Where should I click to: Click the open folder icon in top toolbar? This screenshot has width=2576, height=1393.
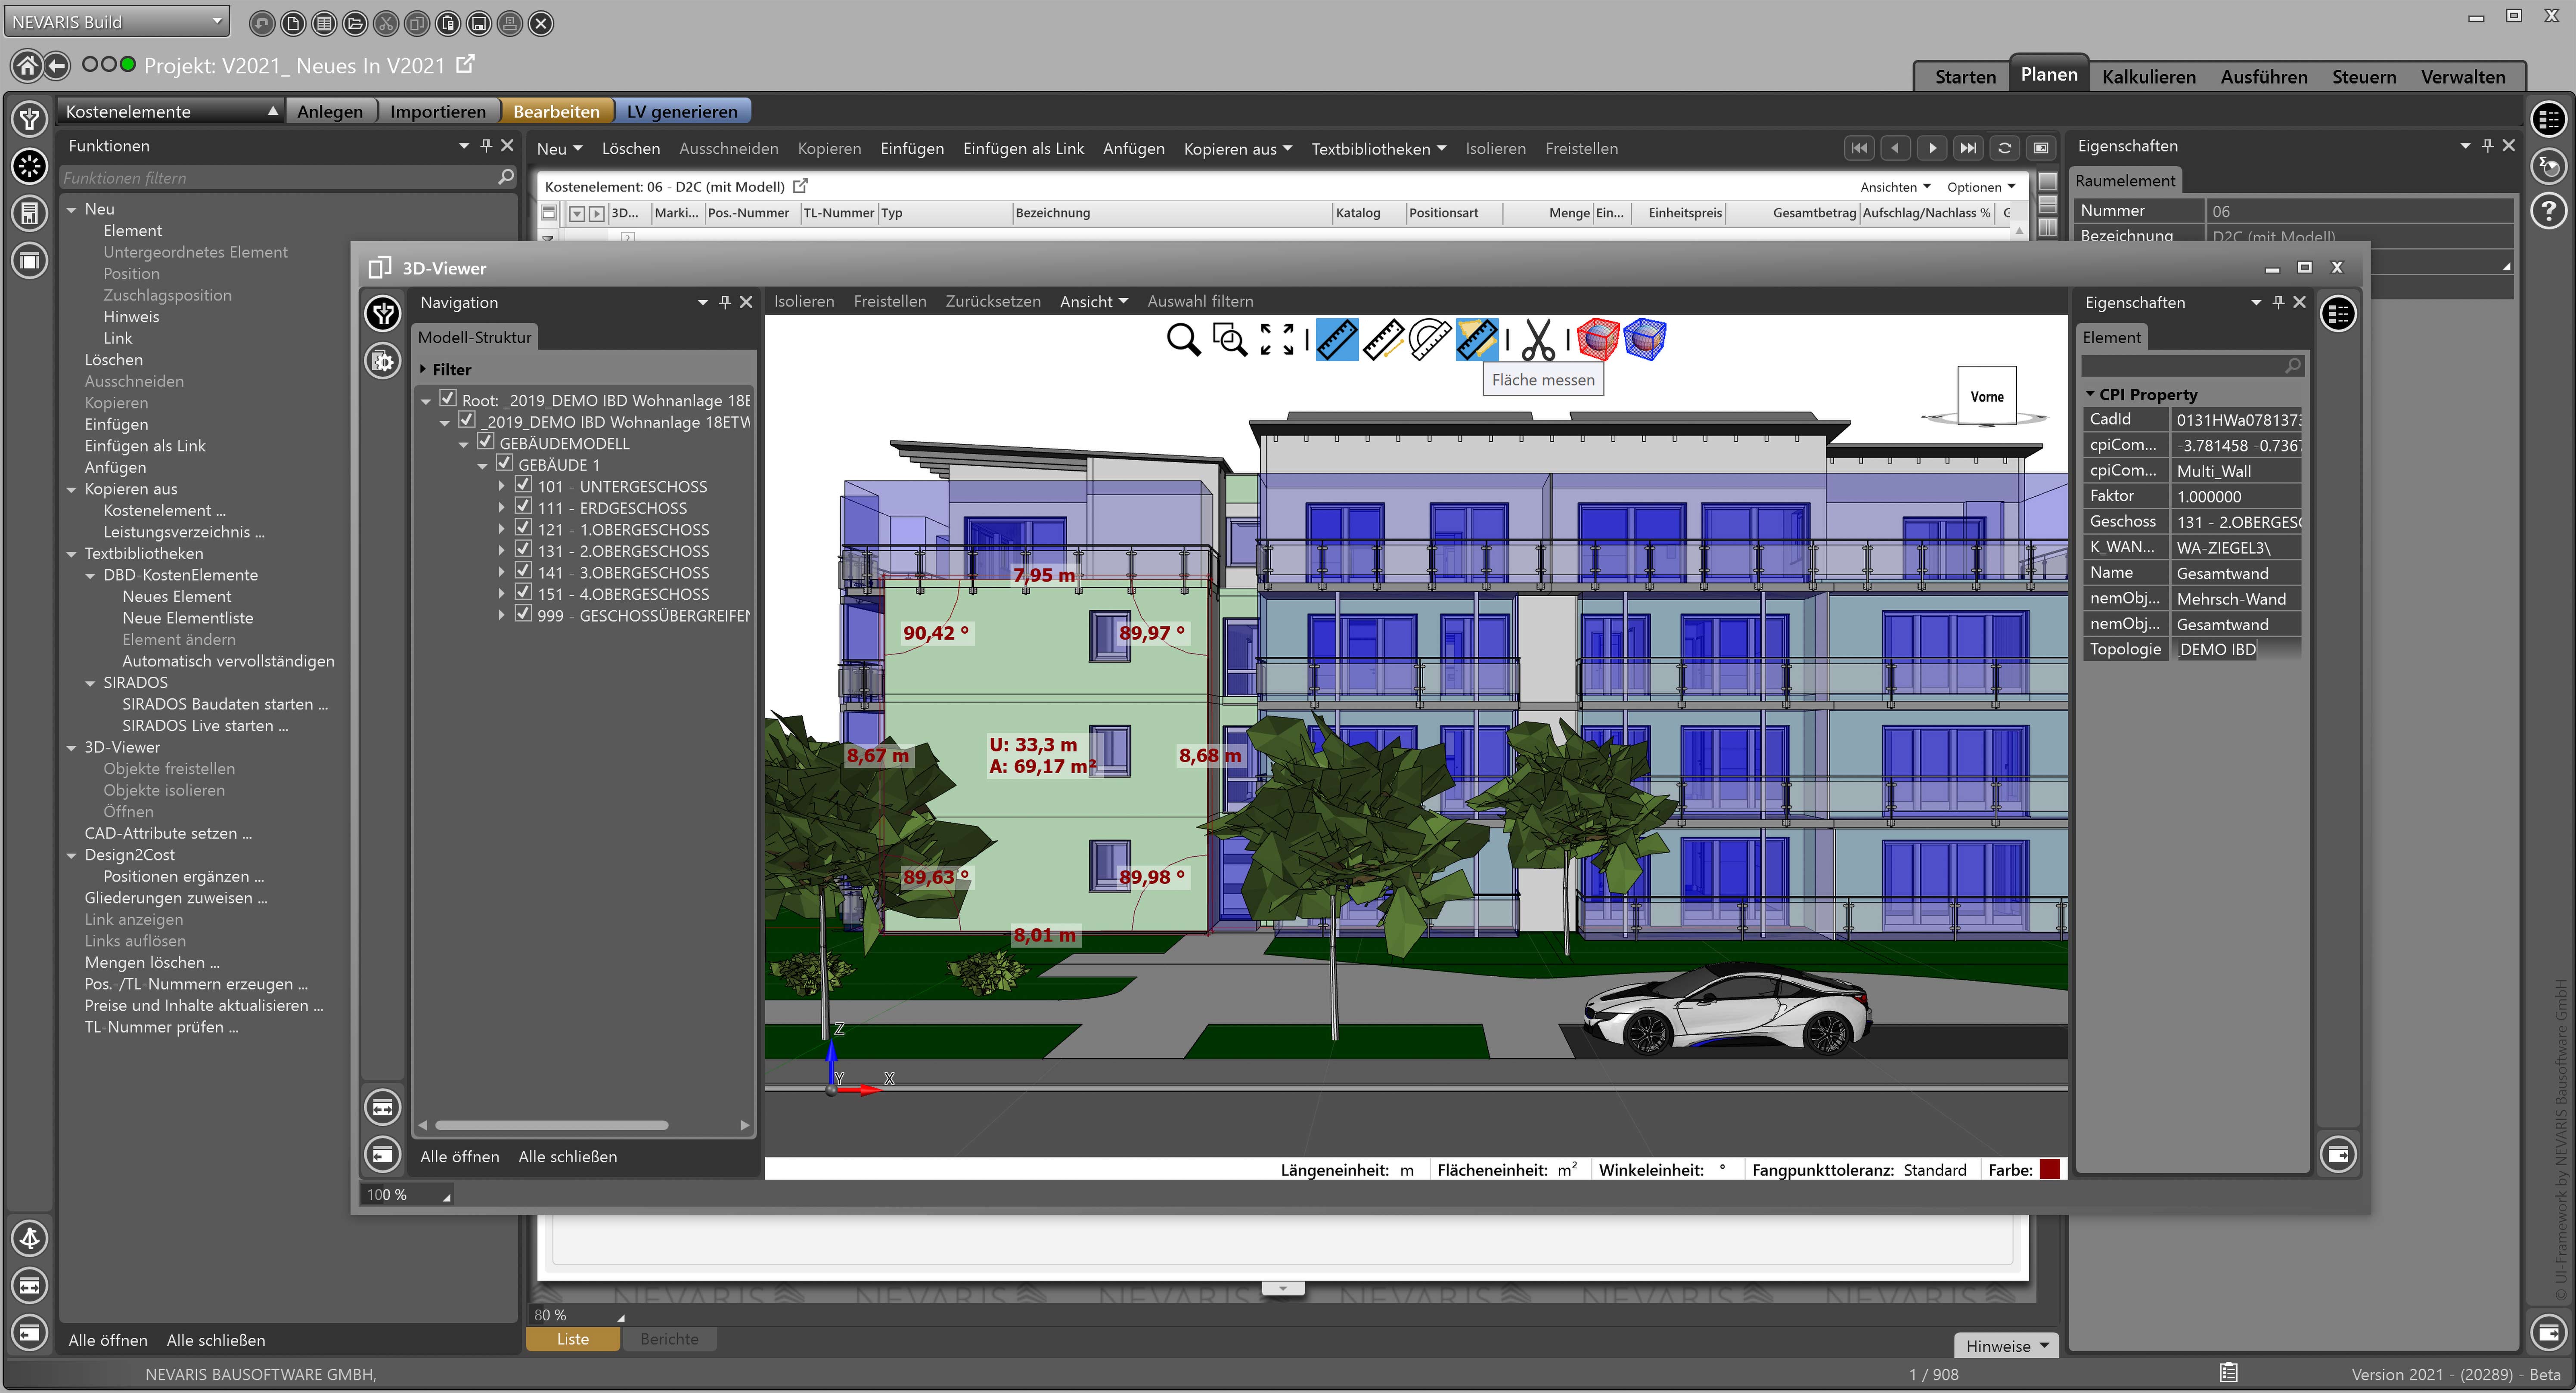click(355, 23)
